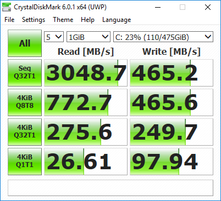
Task: Start the 4KiB Q32T1 test
Action: coord(25,132)
